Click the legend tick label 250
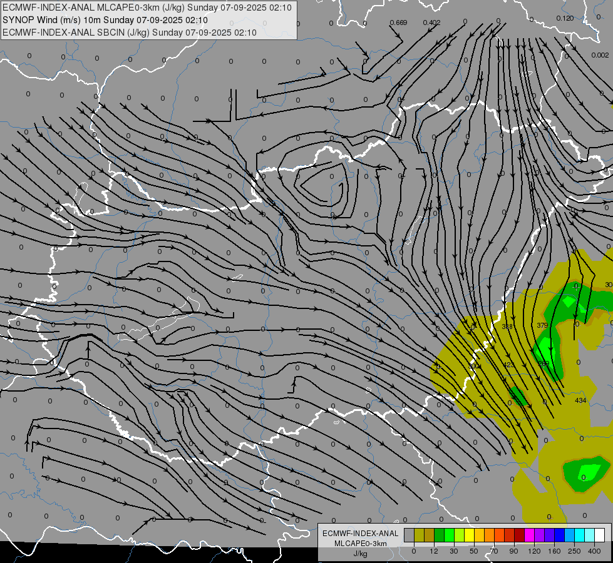This screenshot has height=563, width=613. coord(574,551)
